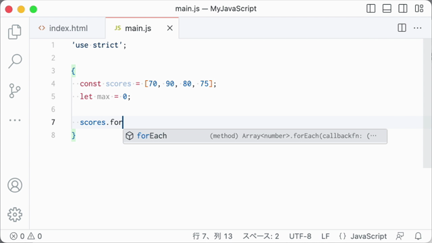This screenshot has width=432, height=243.
Task: Open notifications bell in status bar
Action: [x=418, y=236]
